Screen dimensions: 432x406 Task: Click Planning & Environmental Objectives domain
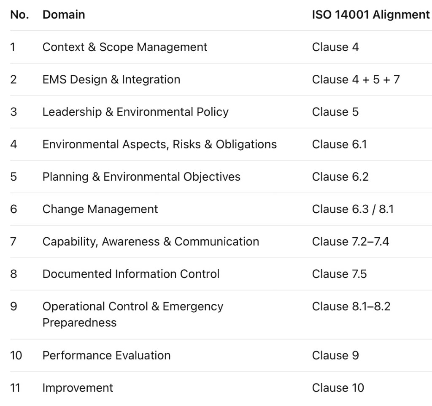[x=141, y=176]
